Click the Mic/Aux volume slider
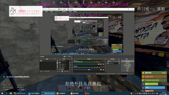 click(87, 64)
